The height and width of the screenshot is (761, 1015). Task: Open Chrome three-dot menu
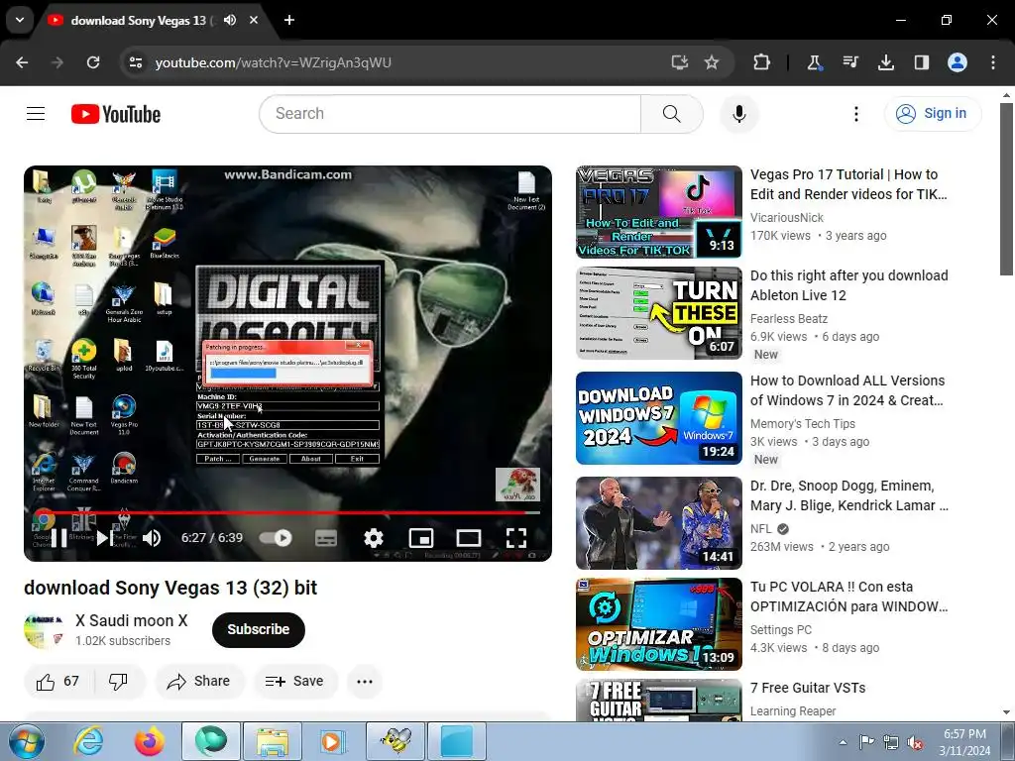coord(993,62)
